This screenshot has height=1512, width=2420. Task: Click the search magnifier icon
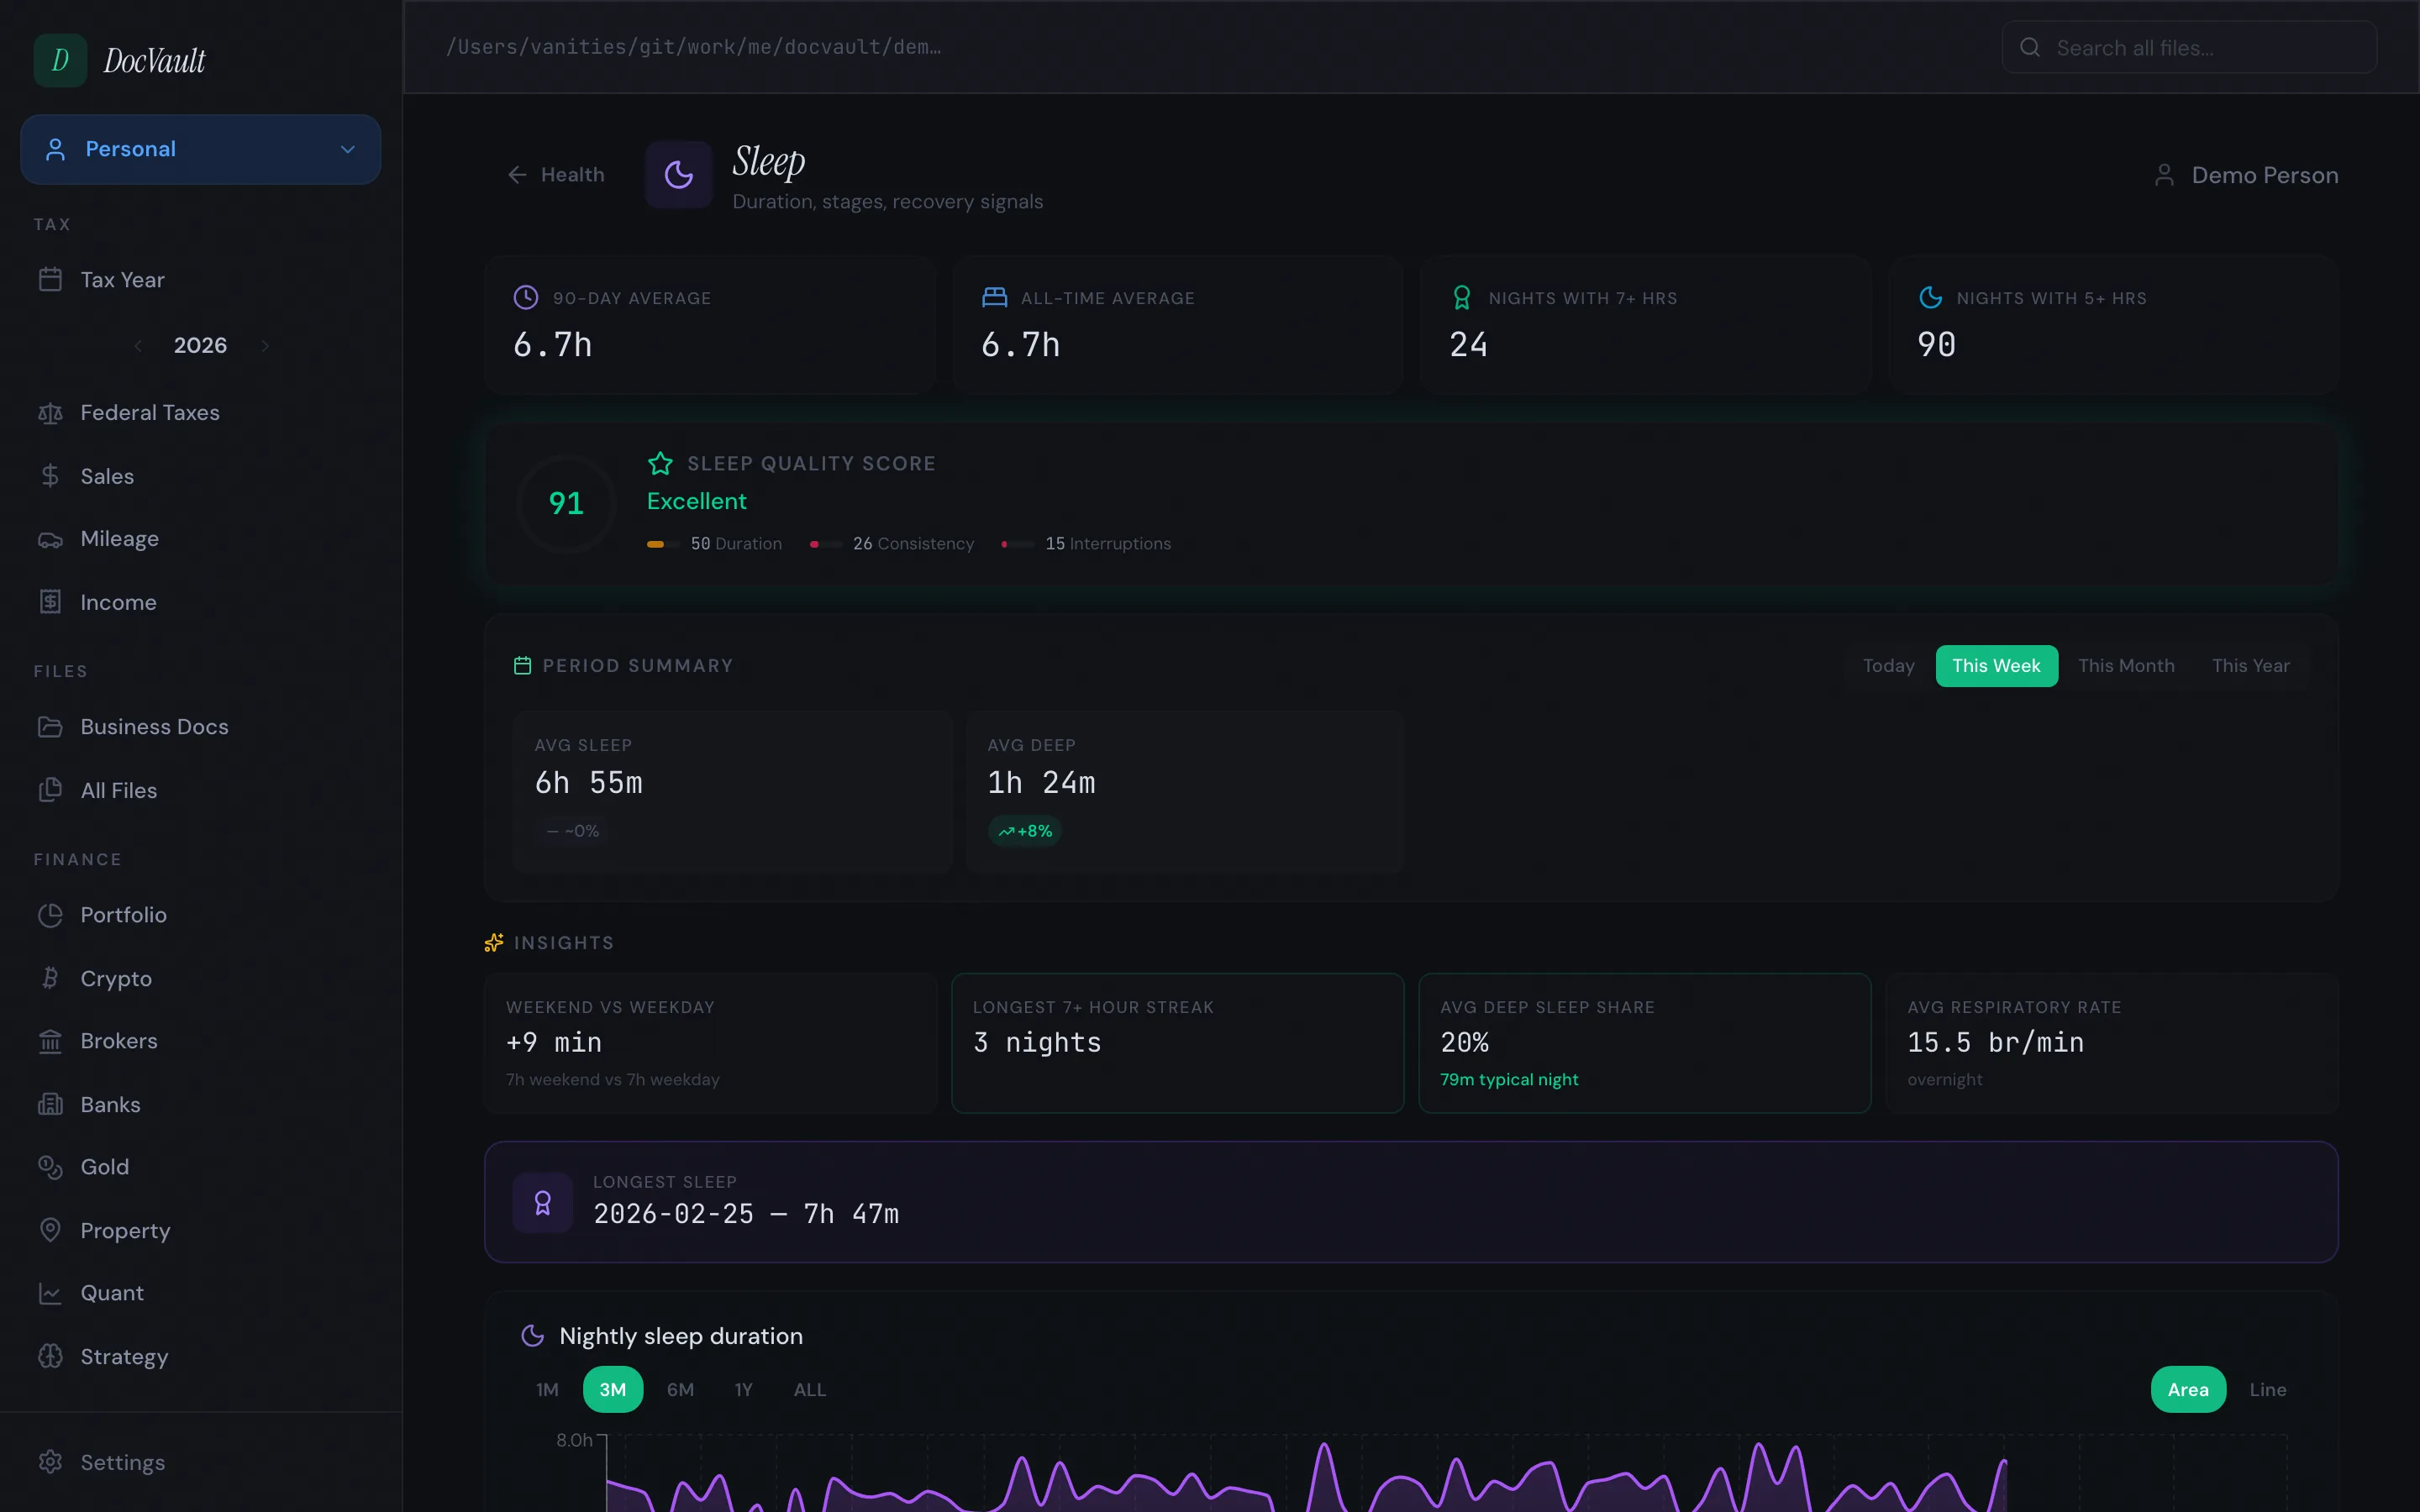(x=2030, y=47)
